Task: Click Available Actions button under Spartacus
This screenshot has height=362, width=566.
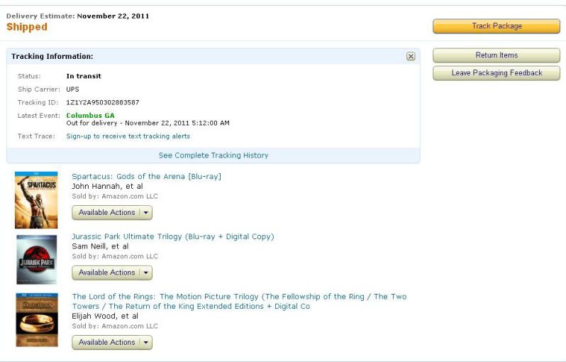Action: click(106, 212)
